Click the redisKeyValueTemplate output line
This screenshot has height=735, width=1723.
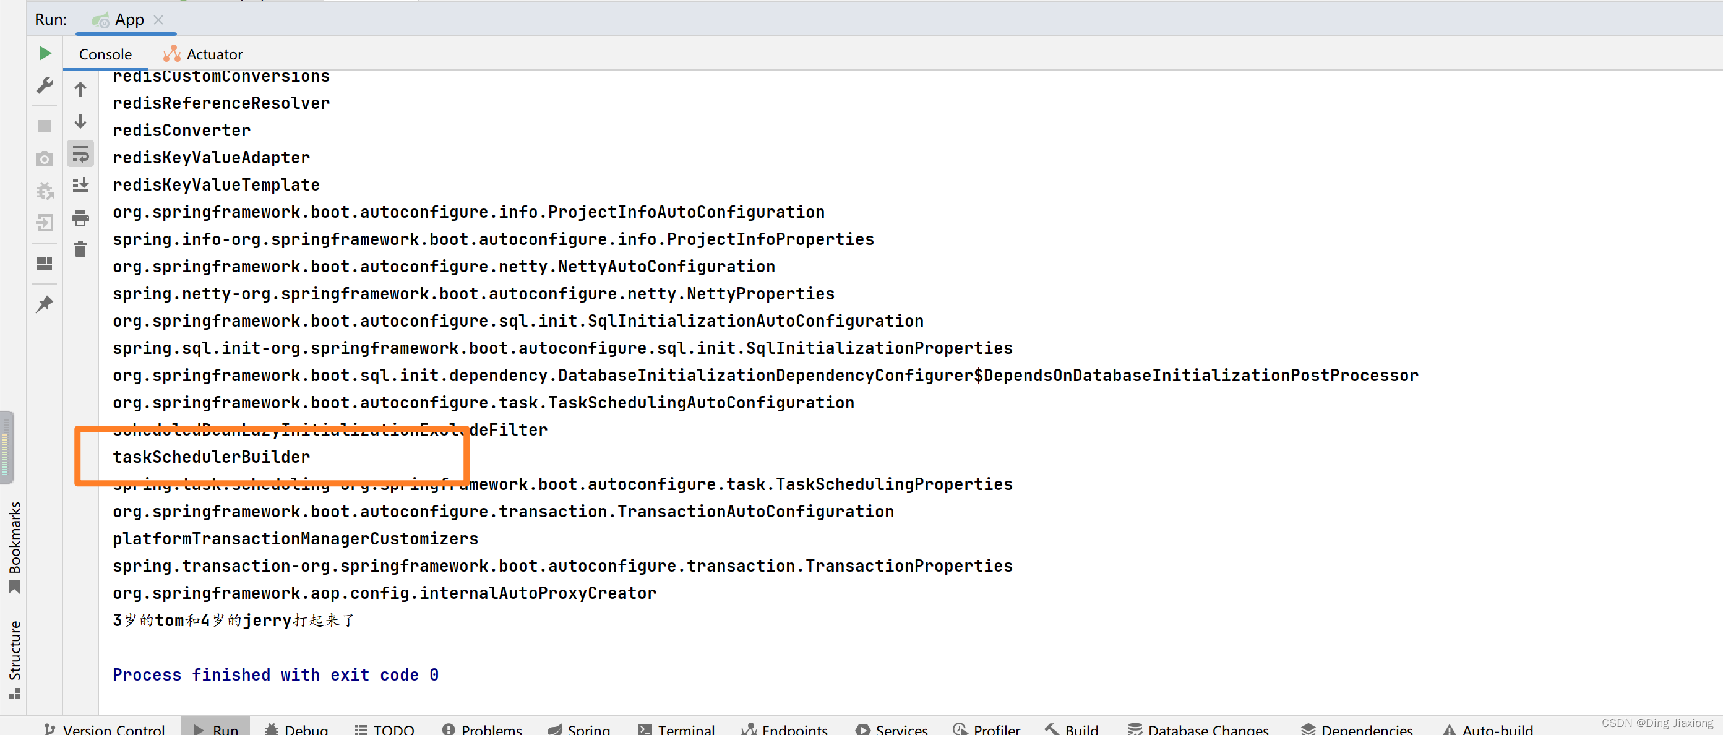click(x=216, y=184)
